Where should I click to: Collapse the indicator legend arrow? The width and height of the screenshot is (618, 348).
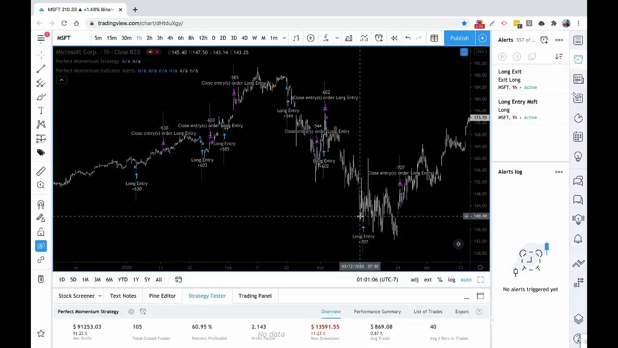(61, 80)
